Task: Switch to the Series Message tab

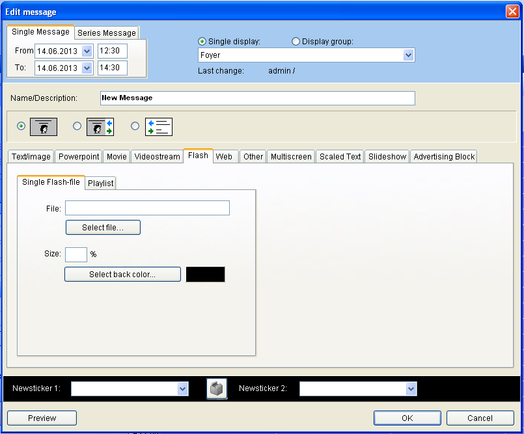Action: [x=107, y=33]
